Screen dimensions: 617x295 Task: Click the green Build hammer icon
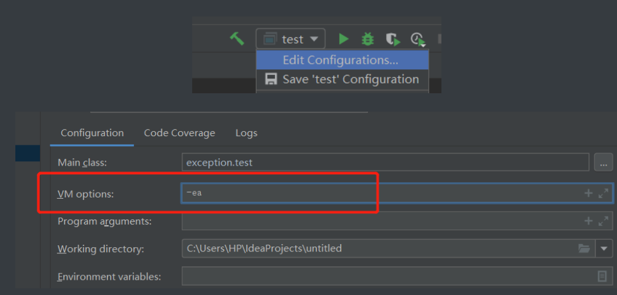(x=237, y=39)
